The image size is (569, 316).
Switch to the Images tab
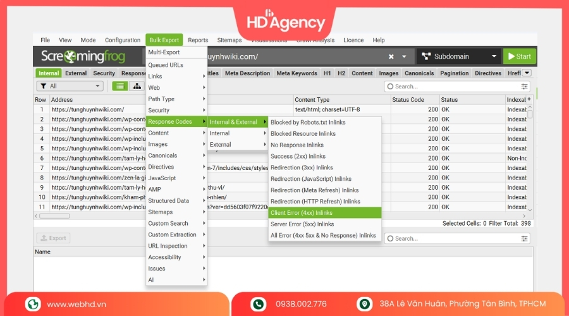coord(389,73)
